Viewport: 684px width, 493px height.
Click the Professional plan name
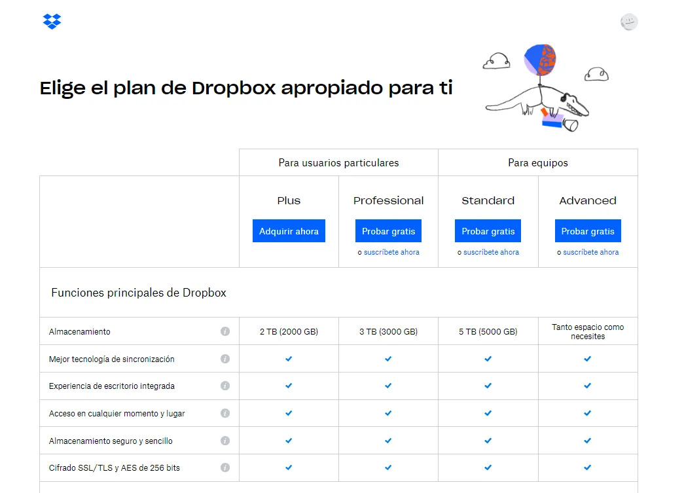(x=388, y=201)
